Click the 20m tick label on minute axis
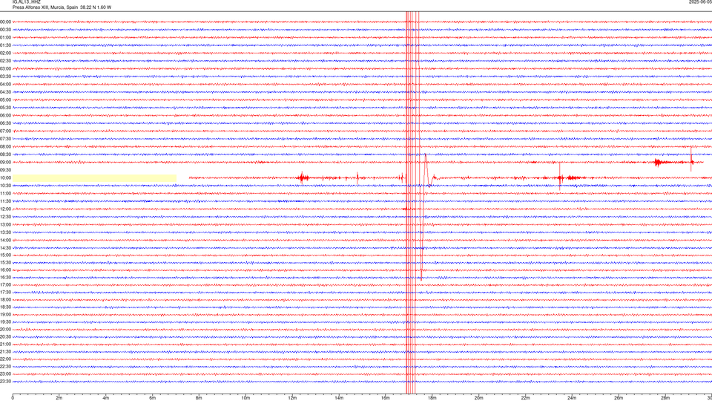 478,398
